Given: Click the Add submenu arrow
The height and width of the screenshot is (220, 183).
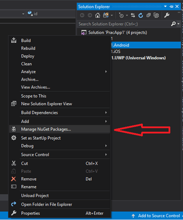Looking at the screenshot, I should (x=106, y=122).
